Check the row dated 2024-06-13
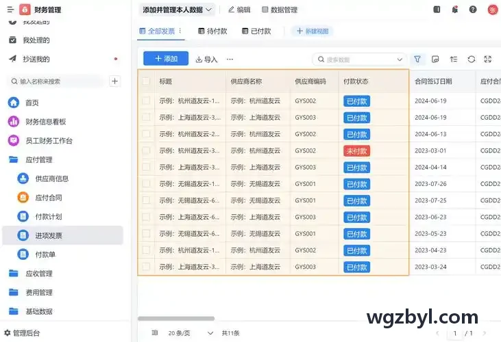Viewport: 501px width, 342px height. tap(146, 134)
